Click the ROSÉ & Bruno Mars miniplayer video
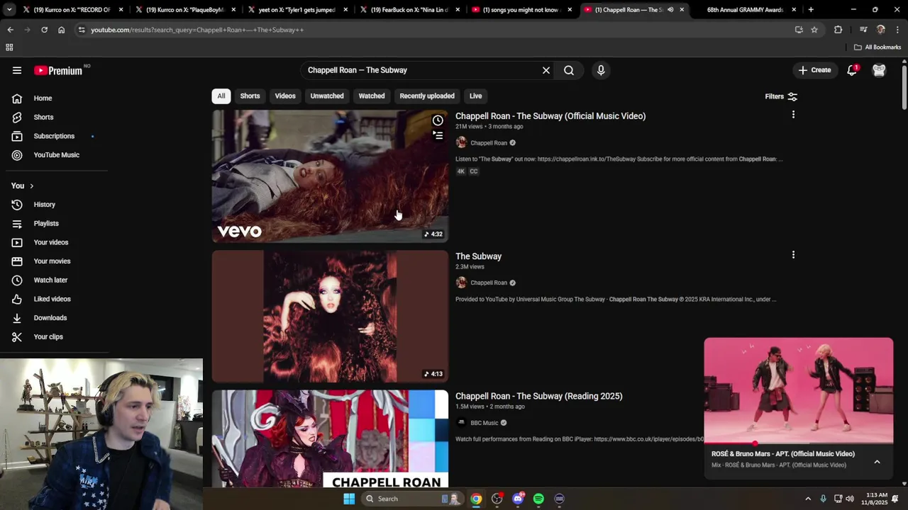 click(799, 390)
